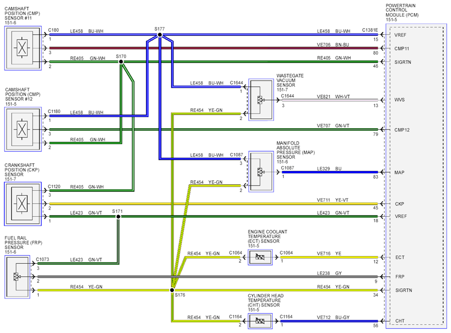Viewport: 451px width, 333px height.
Task: Click the S177 splice dot
Action: coord(160,35)
